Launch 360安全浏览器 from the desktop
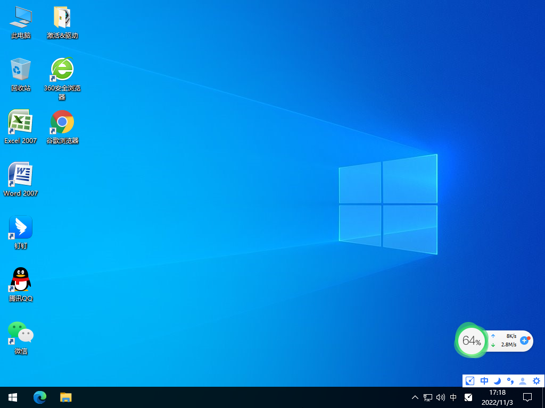 pos(62,69)
